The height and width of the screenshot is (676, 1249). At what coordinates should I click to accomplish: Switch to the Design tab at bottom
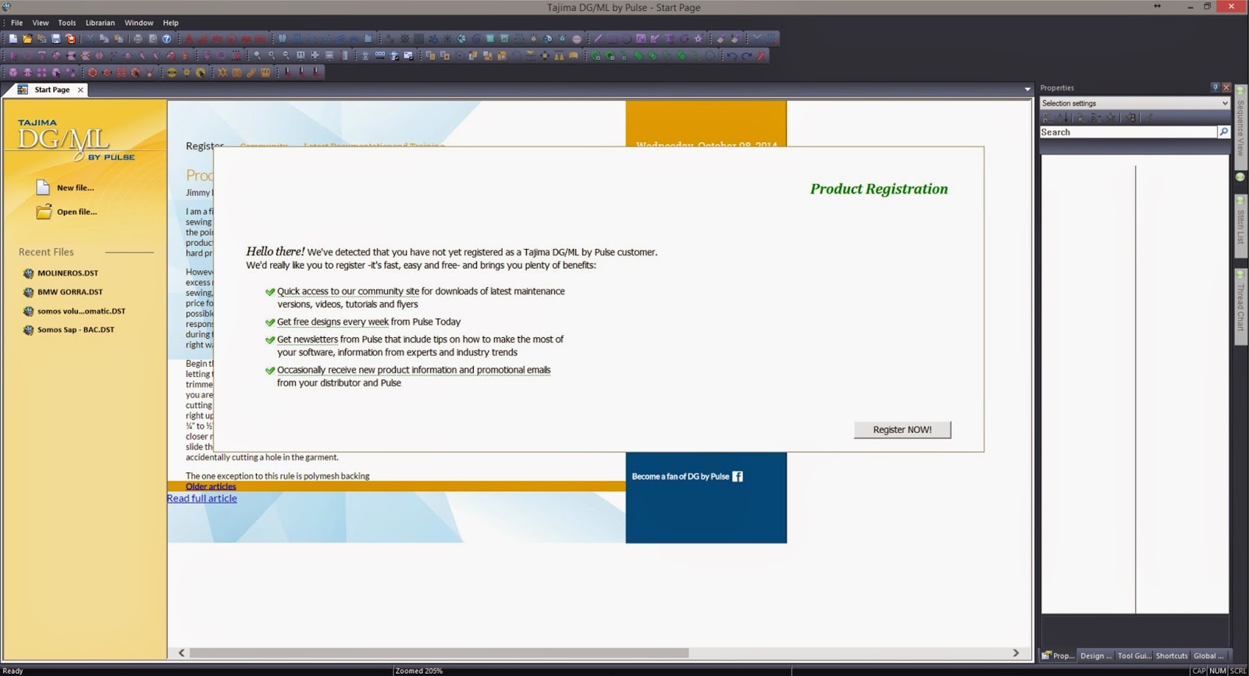click(x=1096, y=656)
